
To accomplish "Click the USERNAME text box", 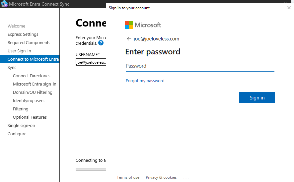I will (91, 62).
